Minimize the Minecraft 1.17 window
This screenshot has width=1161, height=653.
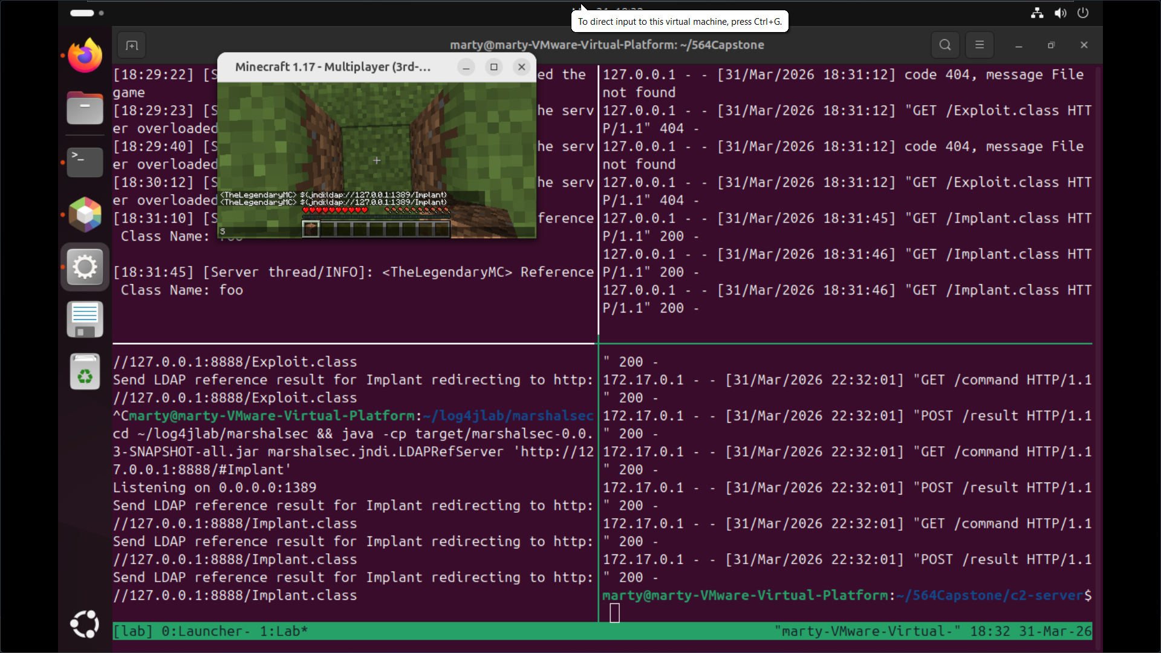pos(466,67)
